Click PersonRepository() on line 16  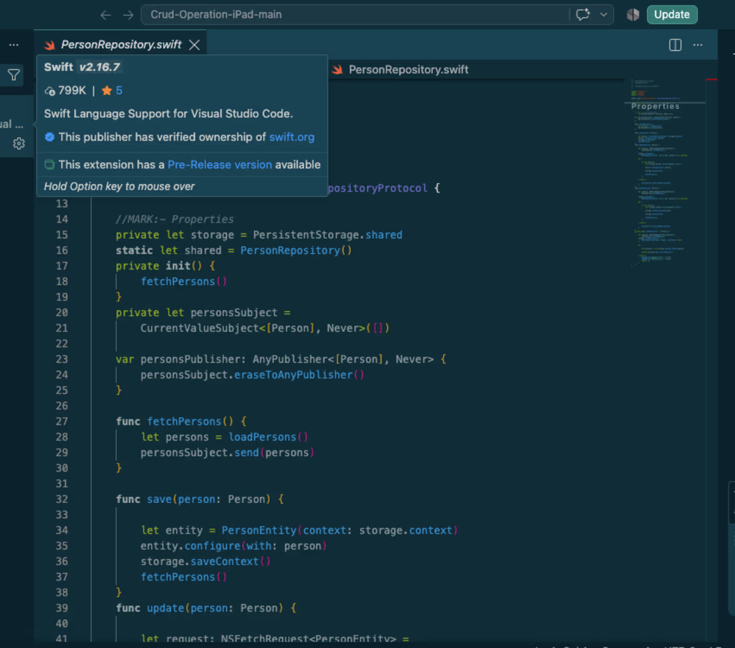click(296, 250)
